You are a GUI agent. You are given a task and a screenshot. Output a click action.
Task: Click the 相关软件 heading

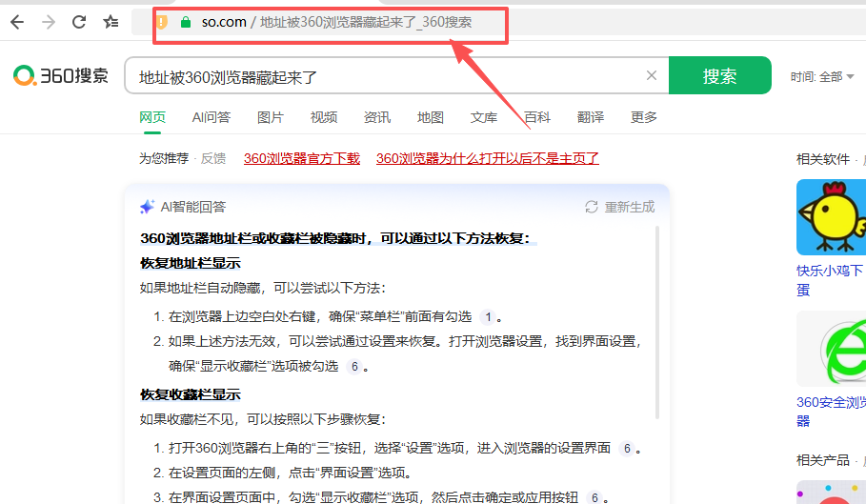point(823,159)
